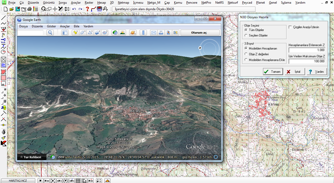The image size is (334, 183).
Task: Click the HARITA2.NCZ file button
Action: [18, 180]
